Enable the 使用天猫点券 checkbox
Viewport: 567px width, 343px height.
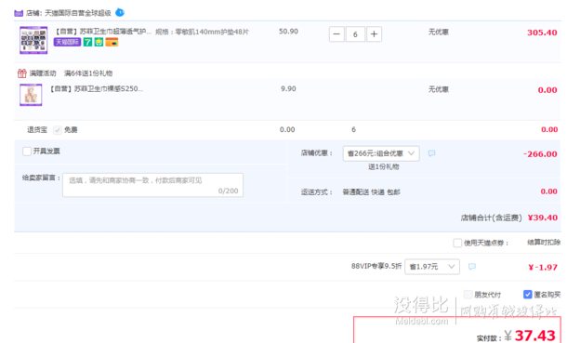(x=457, y=243)
